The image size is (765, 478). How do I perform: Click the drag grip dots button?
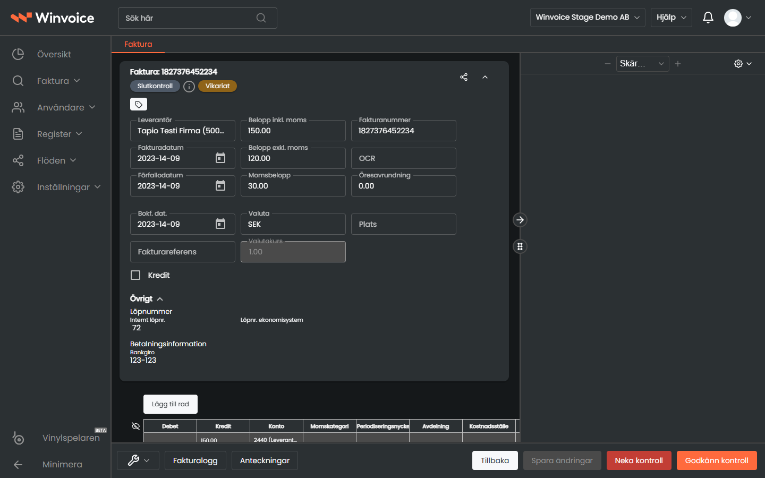(520, 246)
